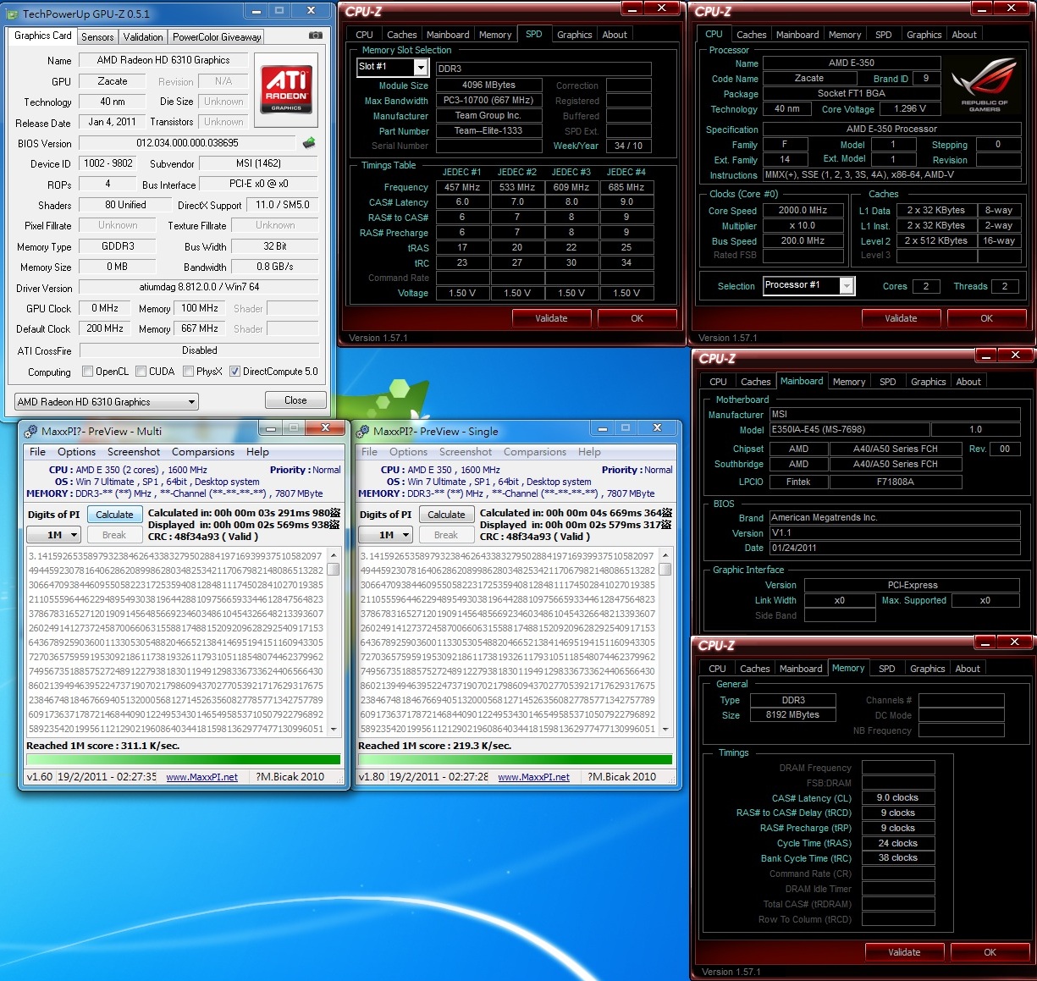Screen dimensions: 1037x981
Task: Click Validate in the CPU-Z Memory window
Action: [904, 952]
